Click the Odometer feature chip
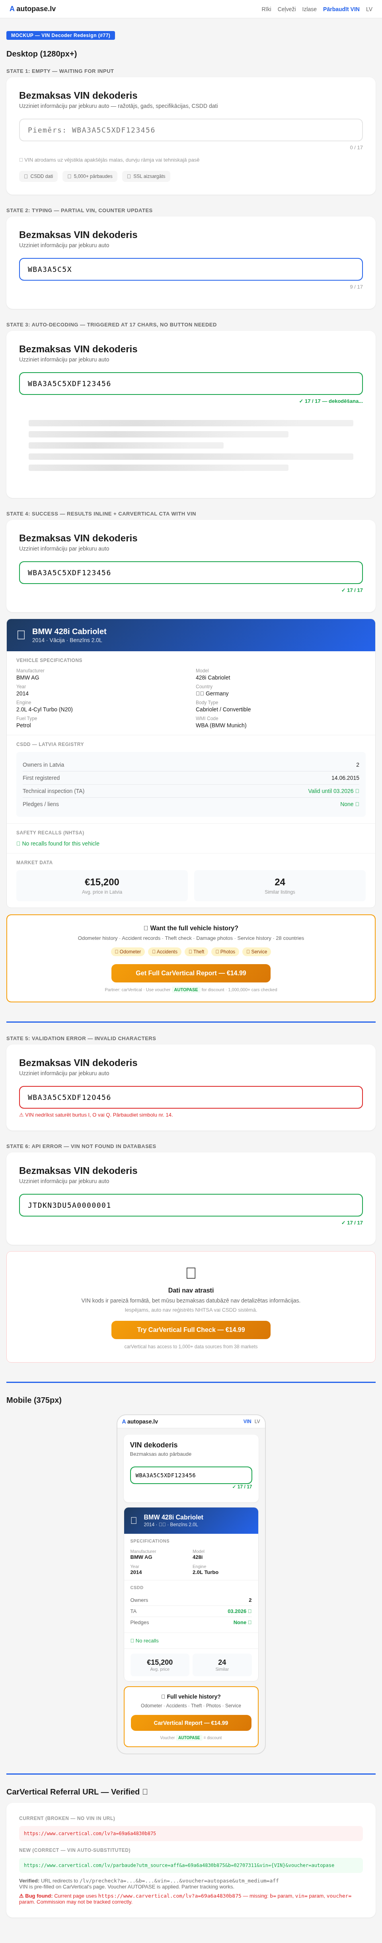Viewport: 382px width, 1943px height. point(128,952)
